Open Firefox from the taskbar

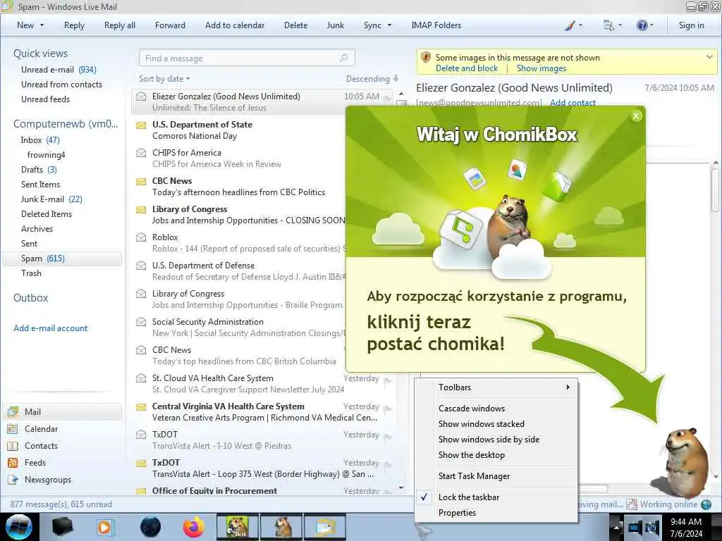tap(193, 527)
